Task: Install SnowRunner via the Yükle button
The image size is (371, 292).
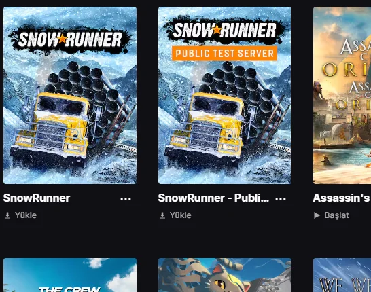Action: (x=21, y=215)
